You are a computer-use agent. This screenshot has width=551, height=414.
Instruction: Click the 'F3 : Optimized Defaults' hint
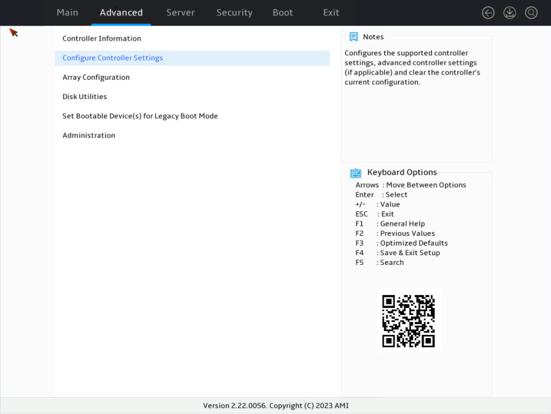[402, 243]
